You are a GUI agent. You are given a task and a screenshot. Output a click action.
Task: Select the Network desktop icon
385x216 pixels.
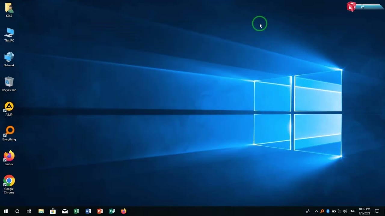tap(9, 59)
